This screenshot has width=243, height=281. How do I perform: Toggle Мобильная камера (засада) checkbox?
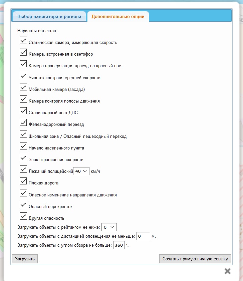coord(23,87)
